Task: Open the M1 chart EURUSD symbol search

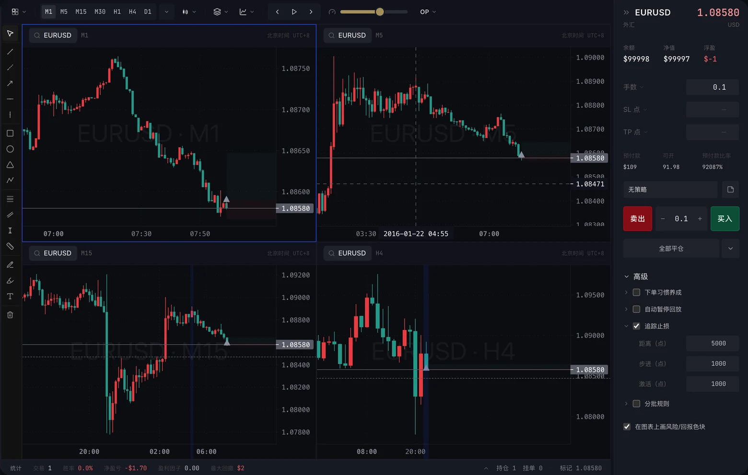Action: pyautogui.click(x=53, y=36)
